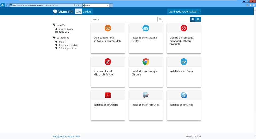
Task: Open the Jobs tab
Action: (78, 11)
